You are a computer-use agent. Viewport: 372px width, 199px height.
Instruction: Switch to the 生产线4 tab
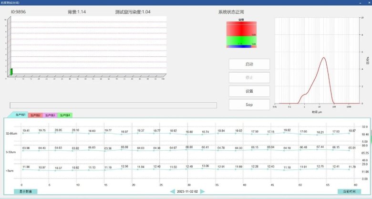click(65, 115)
